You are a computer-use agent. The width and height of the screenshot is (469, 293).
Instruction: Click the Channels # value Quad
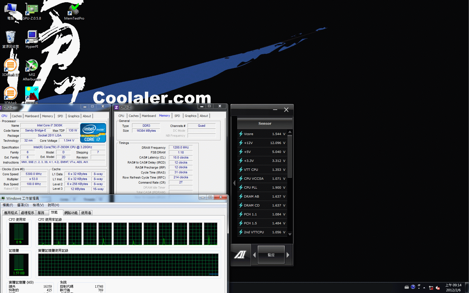coord(202,126)
